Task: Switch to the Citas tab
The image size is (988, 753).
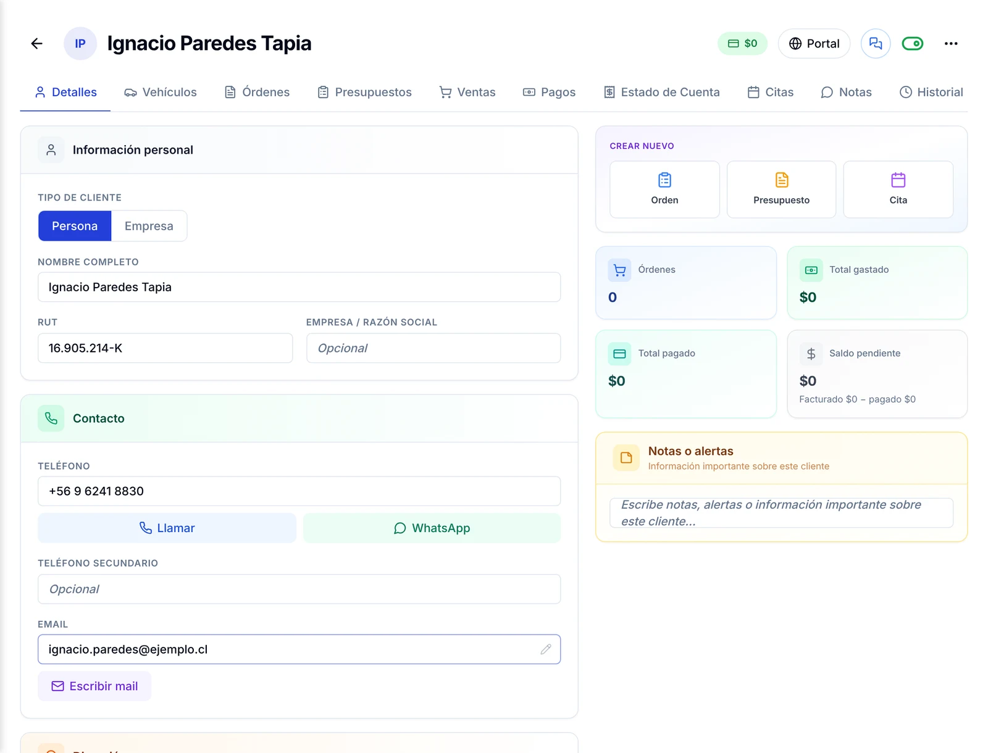Action: (771, 92)
